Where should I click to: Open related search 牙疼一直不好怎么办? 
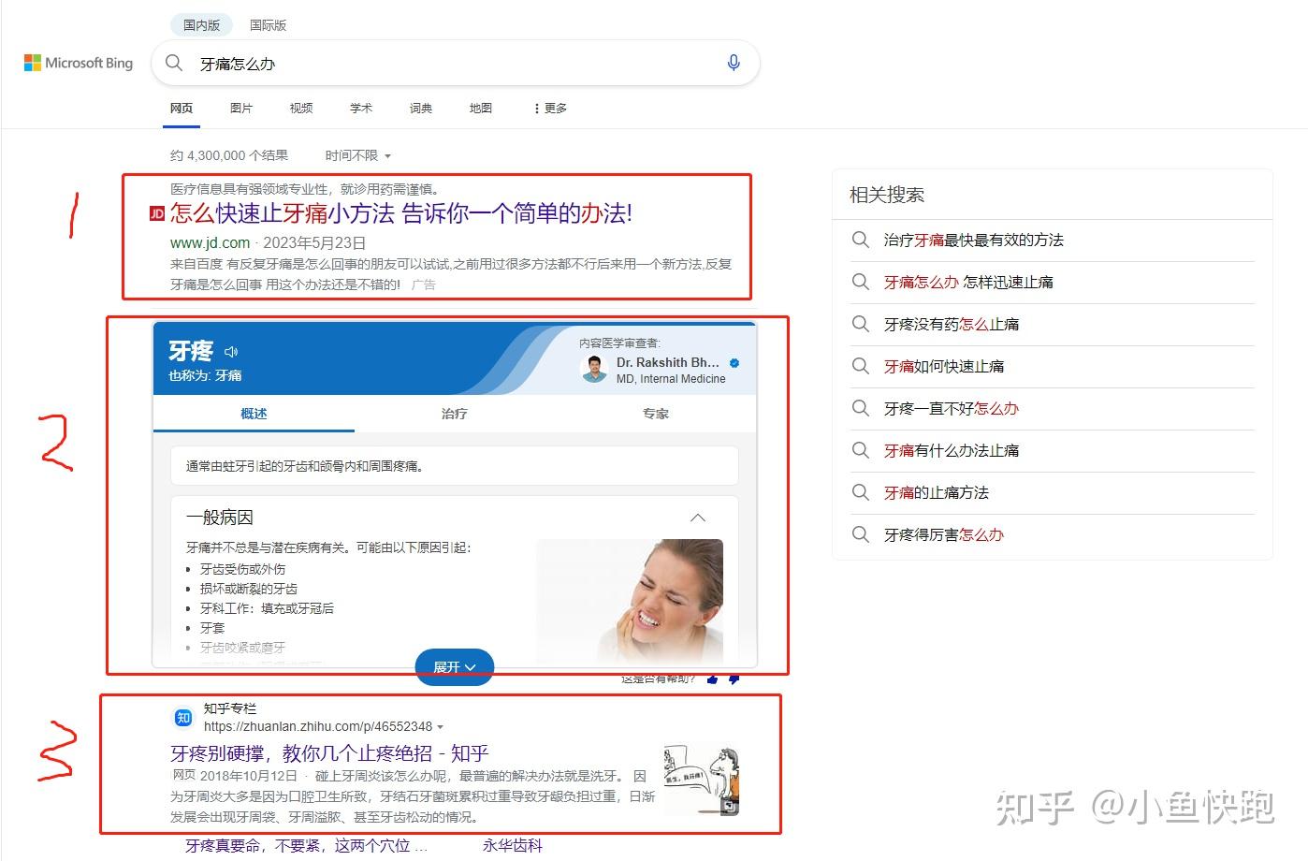pyautogui.click(x=952, y=408)
